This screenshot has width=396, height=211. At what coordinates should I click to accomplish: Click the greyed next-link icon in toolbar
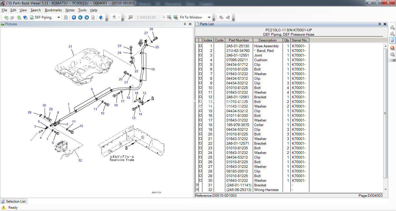228,17
